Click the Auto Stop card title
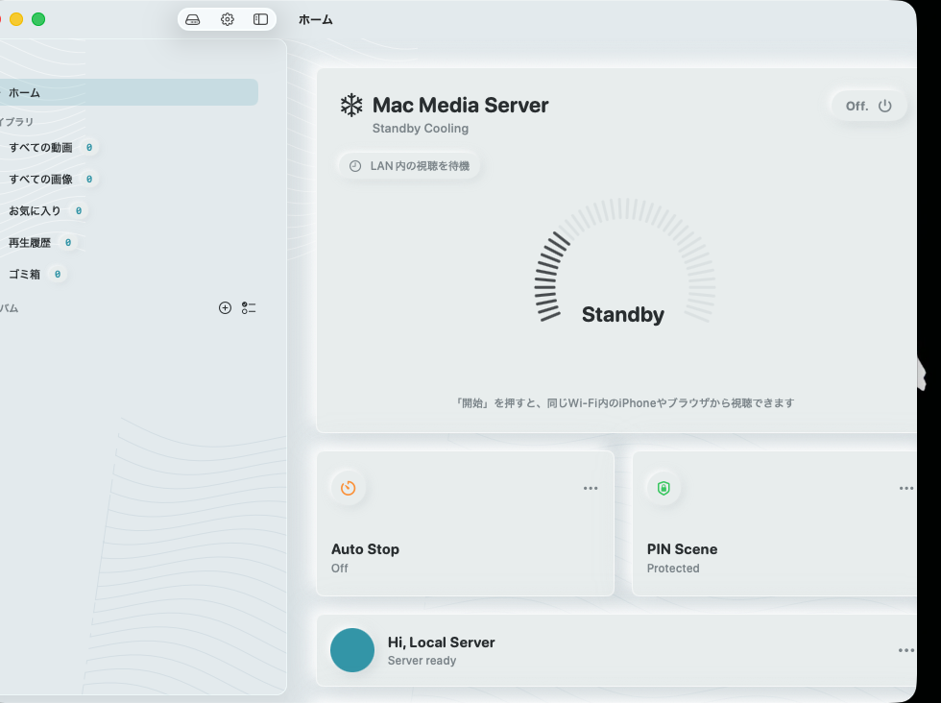Image resolution: width=941 pixels, height=703 pixels. point(365,549)
